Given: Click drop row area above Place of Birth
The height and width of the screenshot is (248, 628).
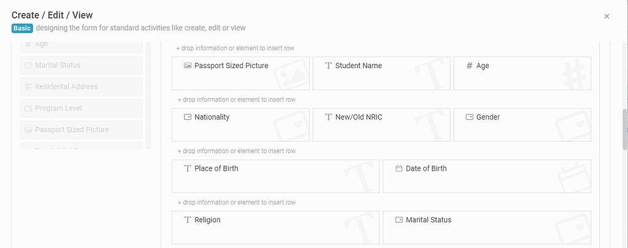Looking at the screenshot, I should tap(237, 151).
